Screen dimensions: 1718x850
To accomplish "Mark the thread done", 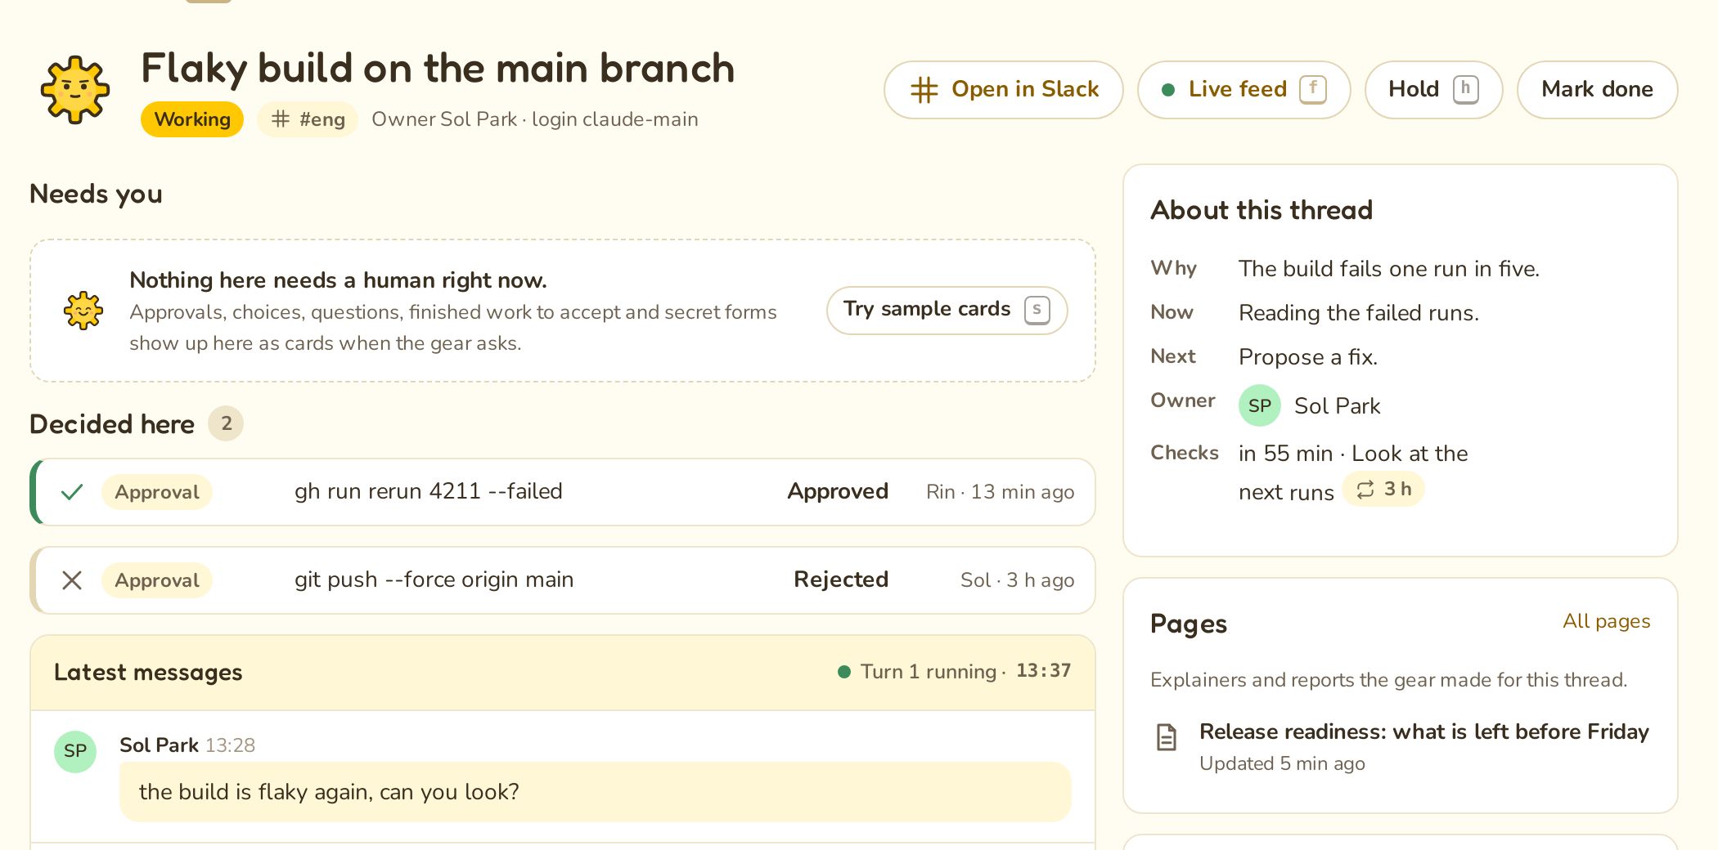I will click(1597, 90).
